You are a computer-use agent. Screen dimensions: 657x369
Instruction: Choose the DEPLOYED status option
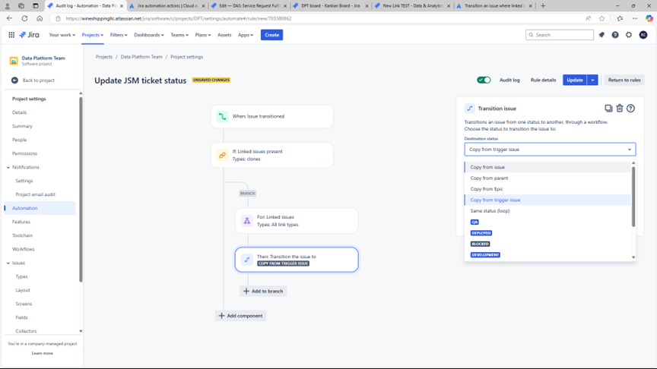pyautogui.click(x=481, y=233)
